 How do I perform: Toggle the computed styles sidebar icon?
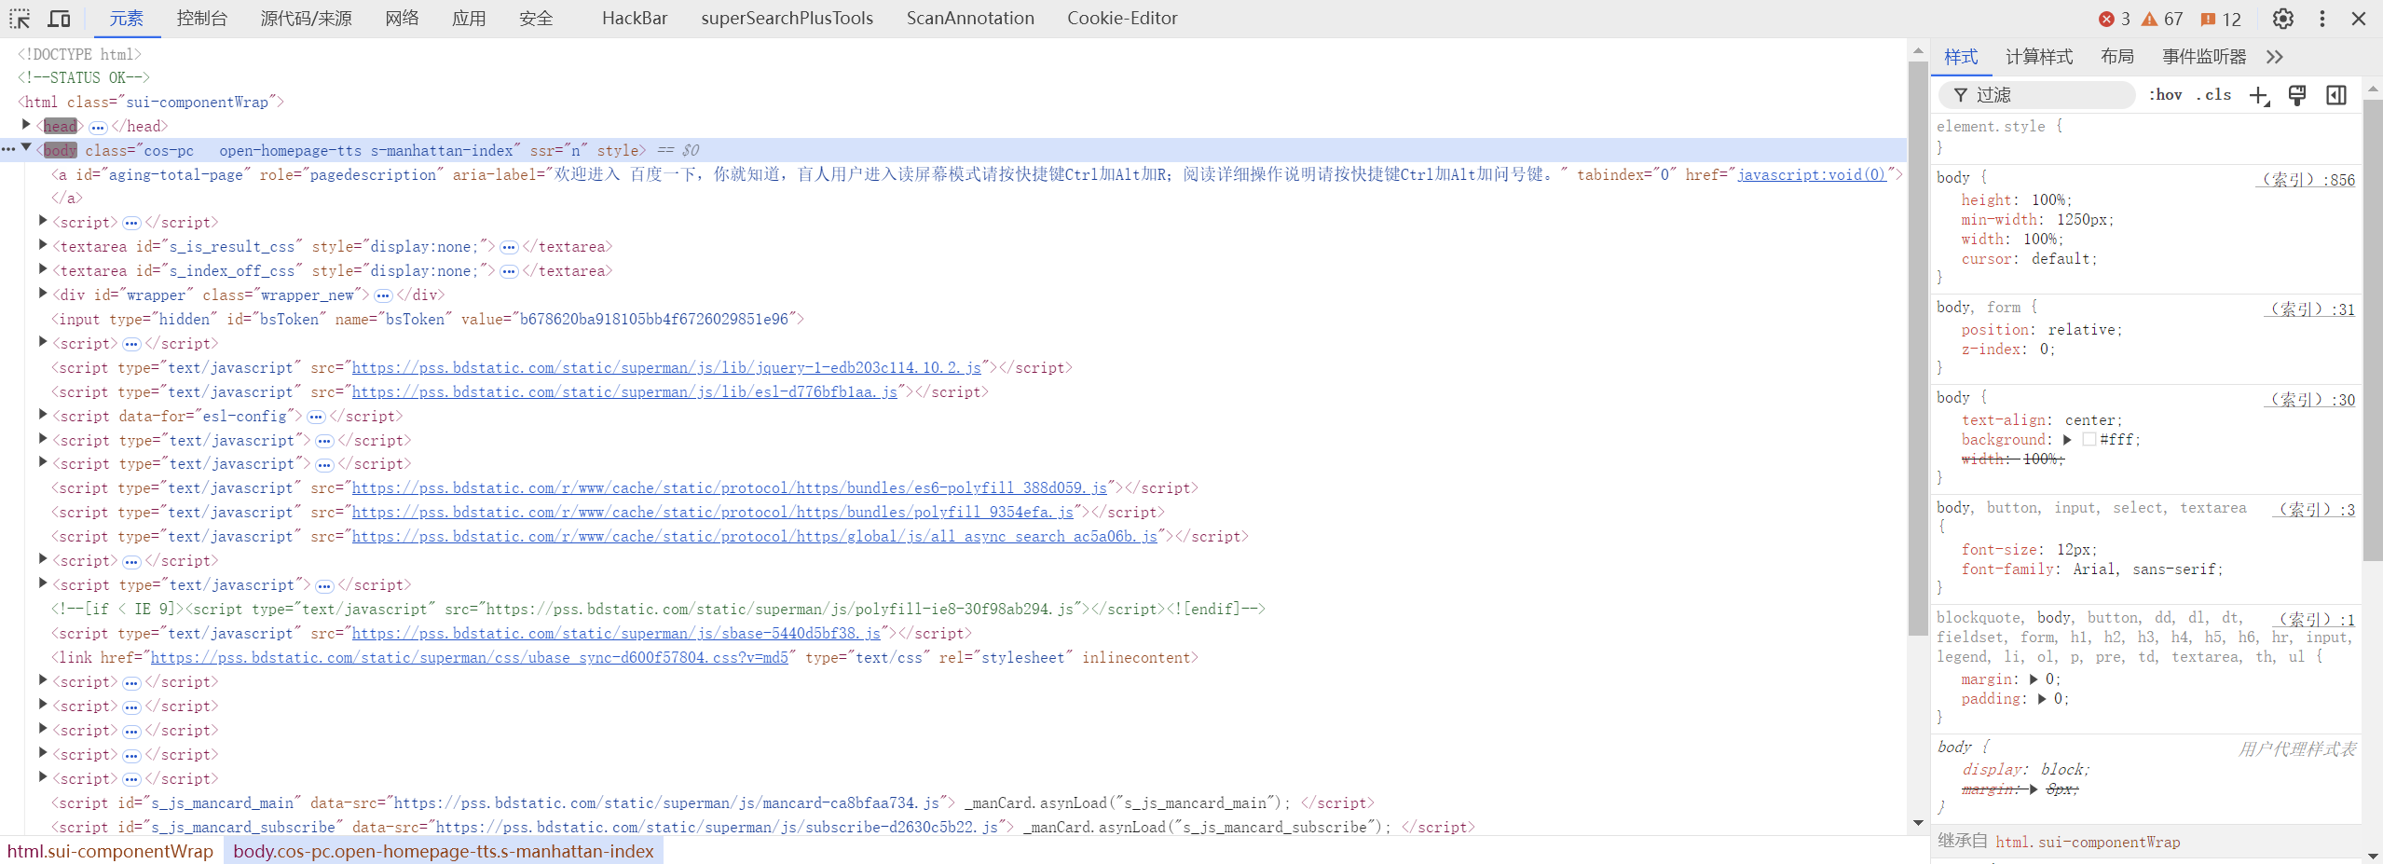pyautogui.click(x=2335, y=95)
